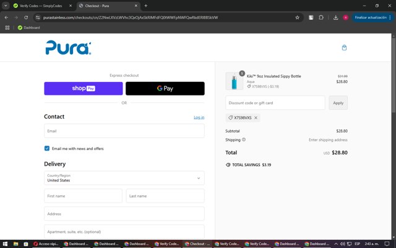
Task: Click the Address field
Action: 124,214
